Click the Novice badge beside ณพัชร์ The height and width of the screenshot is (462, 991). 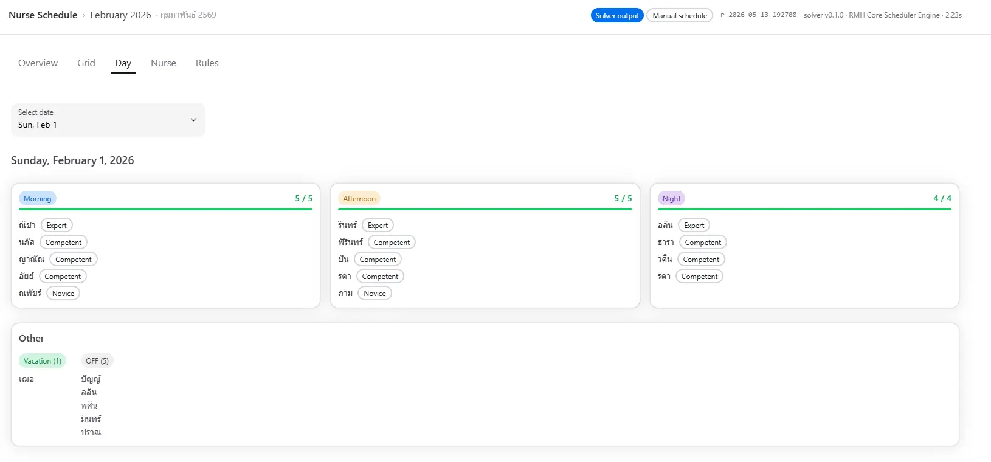coord(63,294)
